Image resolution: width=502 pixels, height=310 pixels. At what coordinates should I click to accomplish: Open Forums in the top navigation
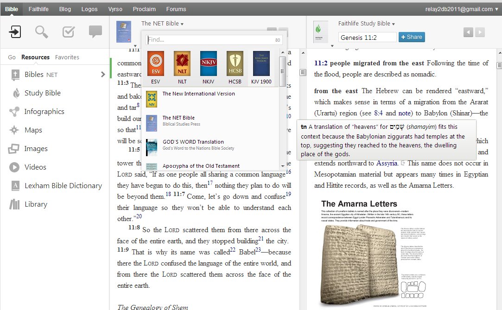pos(176,9)
